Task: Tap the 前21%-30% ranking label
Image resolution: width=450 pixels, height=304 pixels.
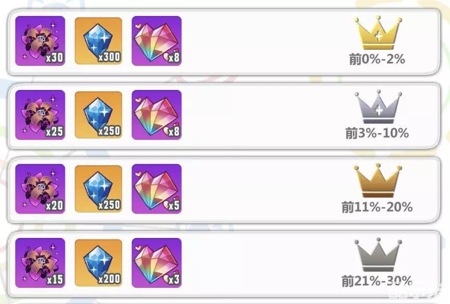Action: [x=377, y=281]
